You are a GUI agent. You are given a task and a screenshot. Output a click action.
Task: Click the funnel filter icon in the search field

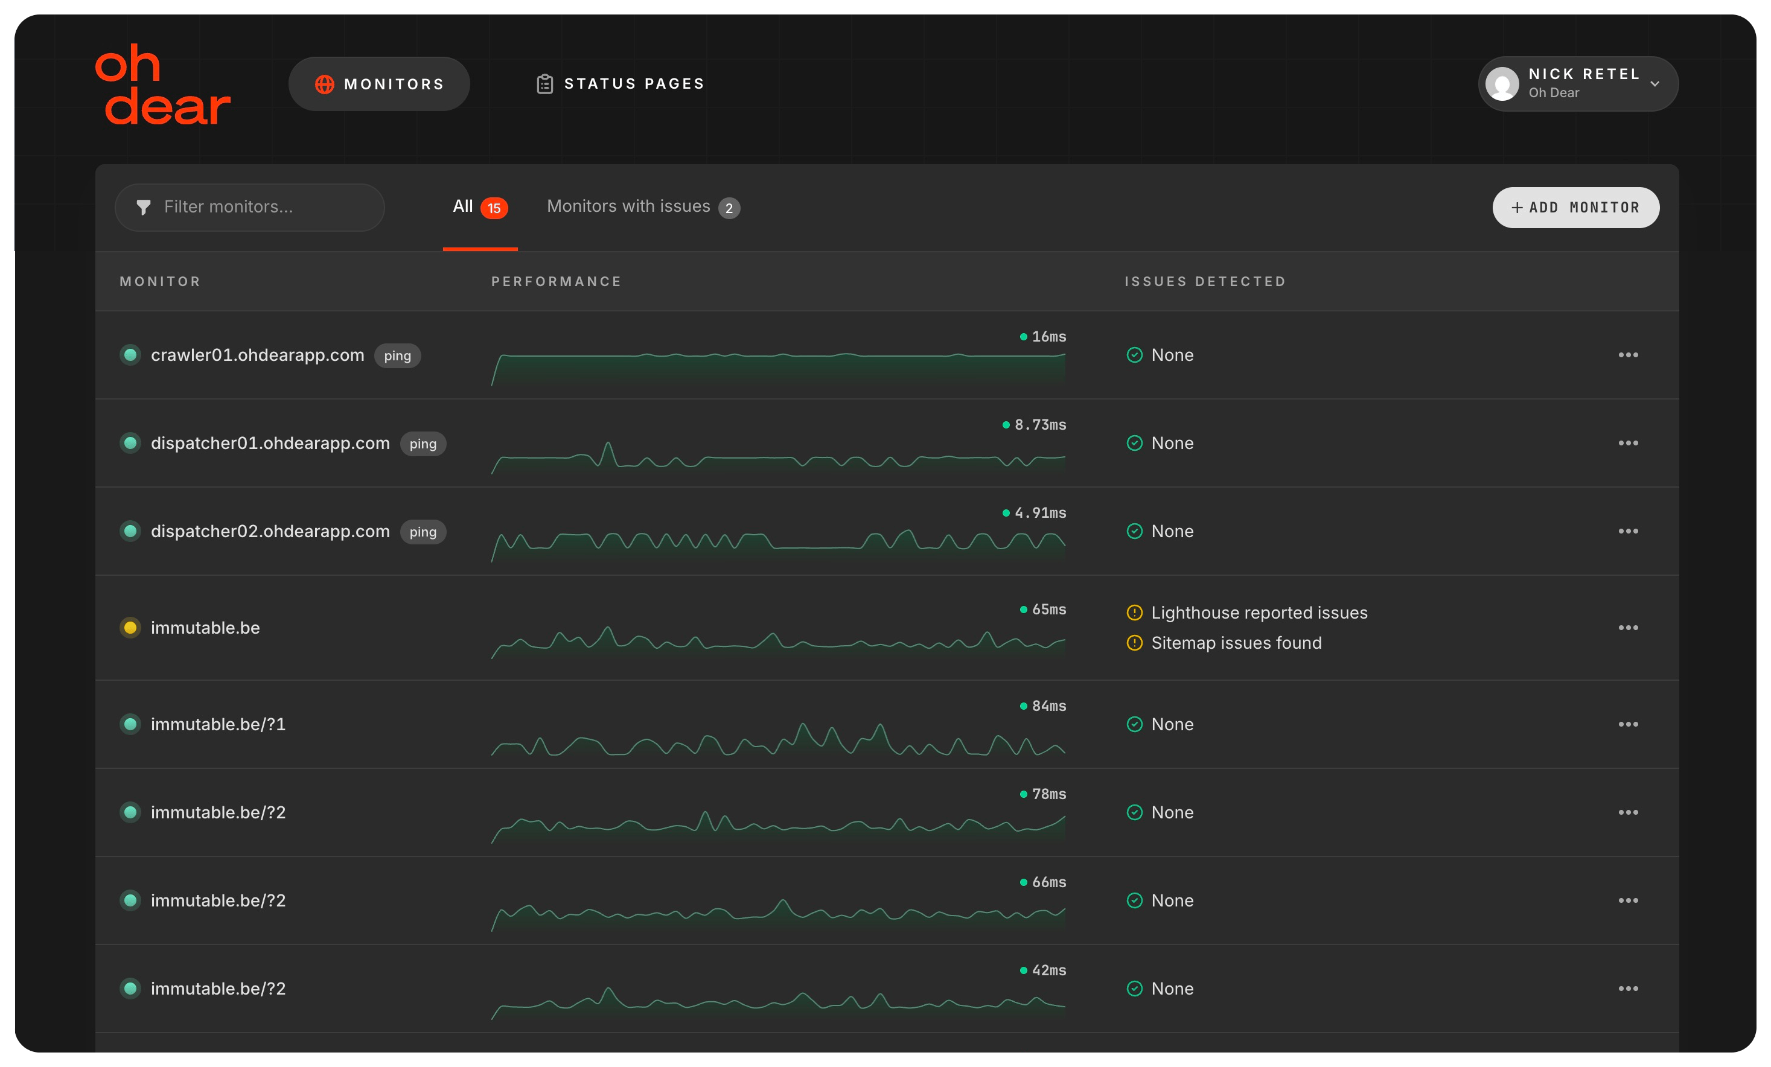pos(143,208)
